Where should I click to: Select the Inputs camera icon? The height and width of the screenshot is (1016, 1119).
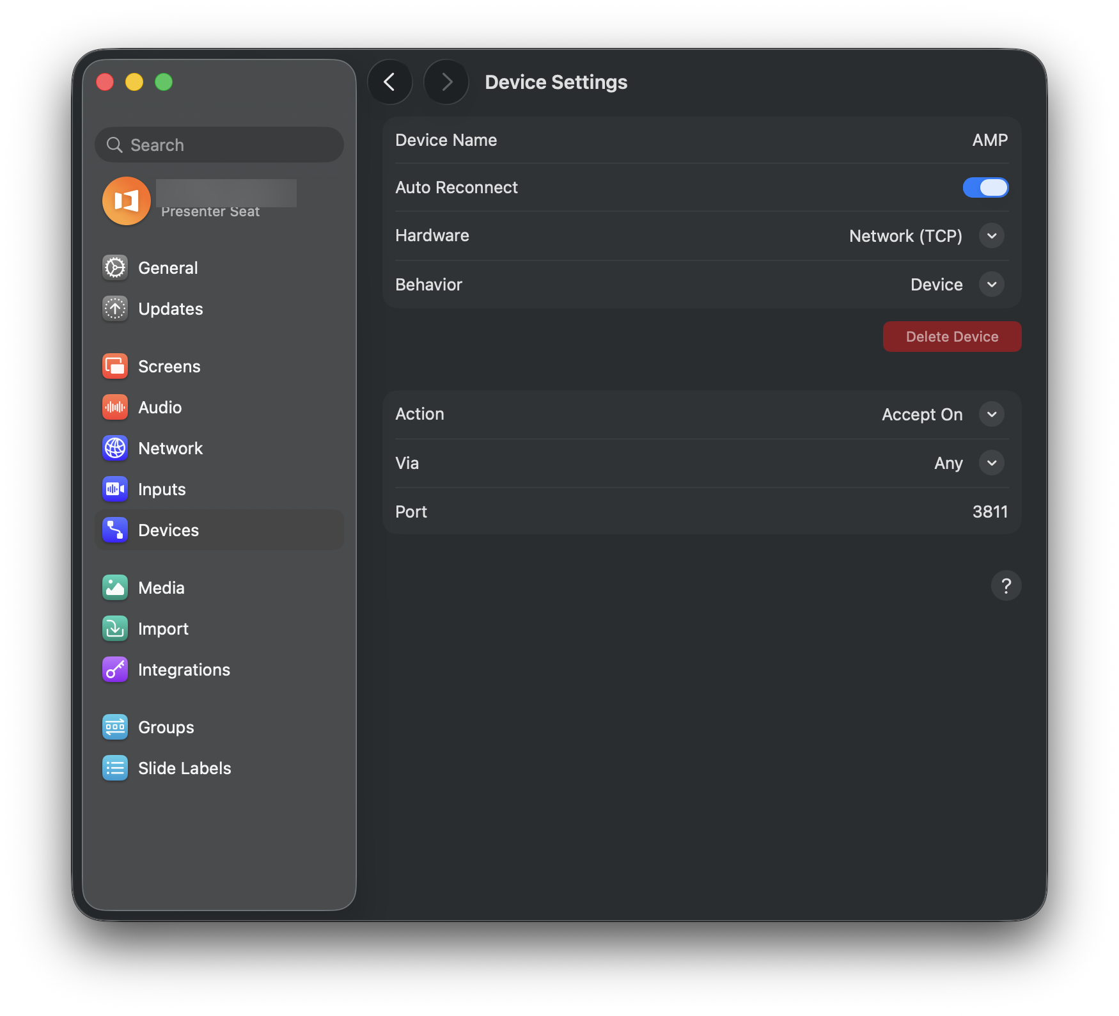click(x=115, y=489)
